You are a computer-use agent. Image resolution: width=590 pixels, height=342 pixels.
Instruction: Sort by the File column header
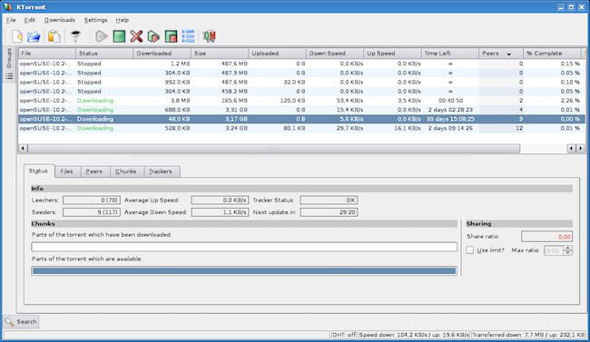pos(47,54)
